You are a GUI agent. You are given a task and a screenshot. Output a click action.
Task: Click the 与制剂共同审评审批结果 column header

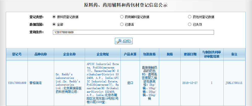click(x=212, y=54)
